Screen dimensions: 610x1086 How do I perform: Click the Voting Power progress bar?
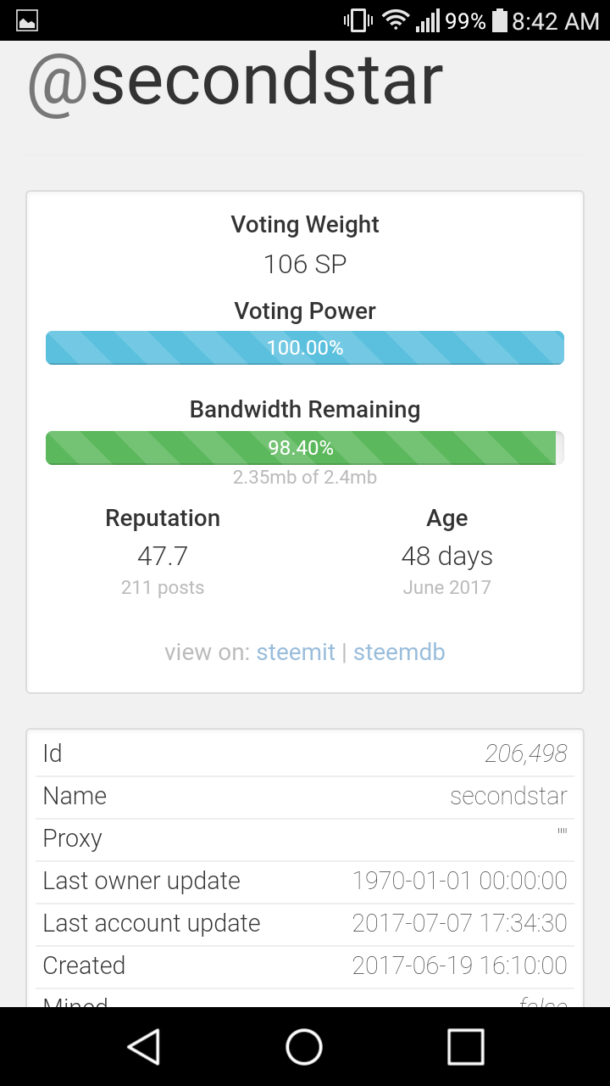coord(305,348)
